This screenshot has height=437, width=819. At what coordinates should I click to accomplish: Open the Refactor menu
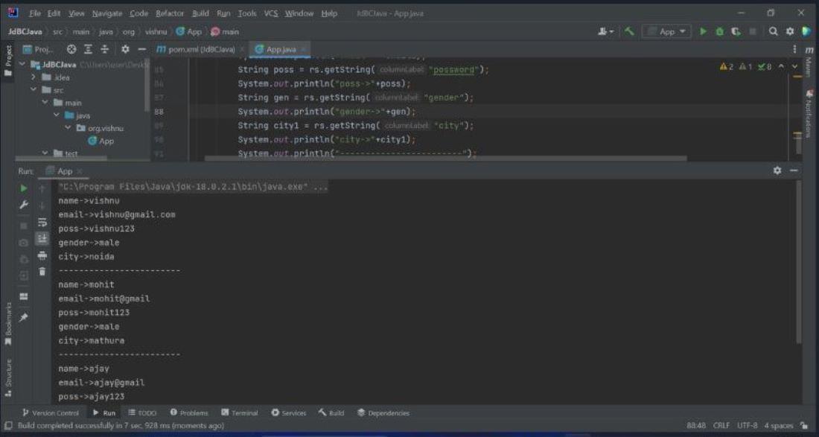(169, 13)
